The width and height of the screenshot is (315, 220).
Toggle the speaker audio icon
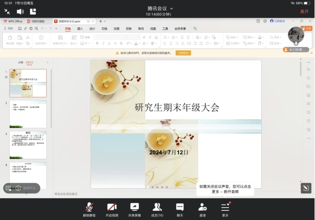[x=20, y=11]
